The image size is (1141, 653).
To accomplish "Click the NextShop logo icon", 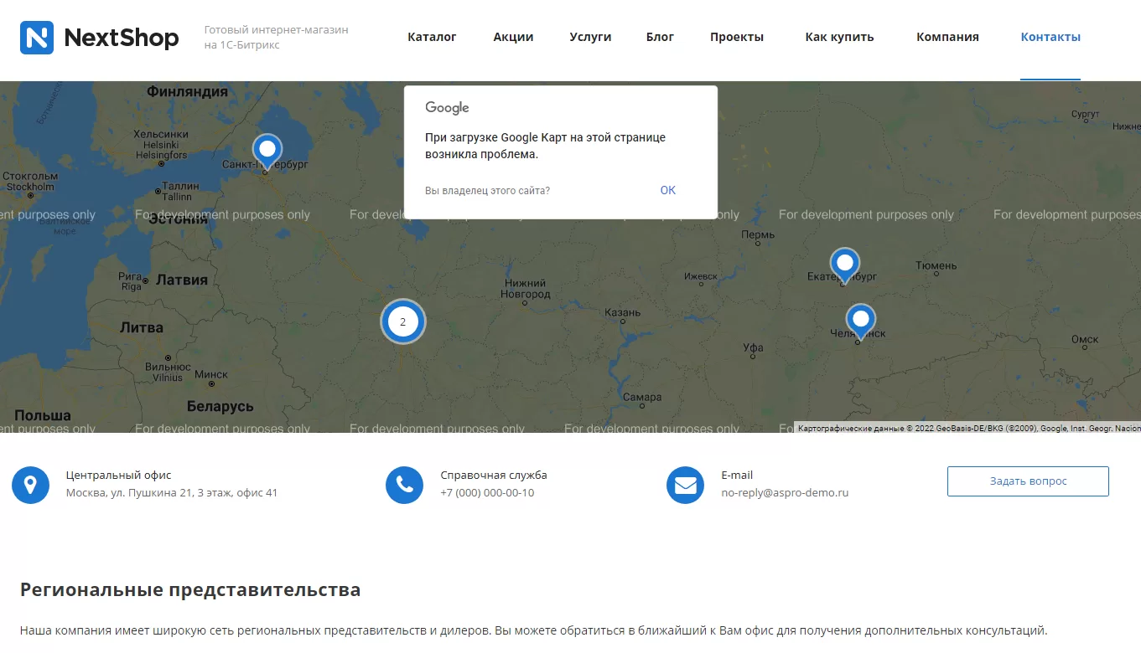I will click(x=37, y=38).
